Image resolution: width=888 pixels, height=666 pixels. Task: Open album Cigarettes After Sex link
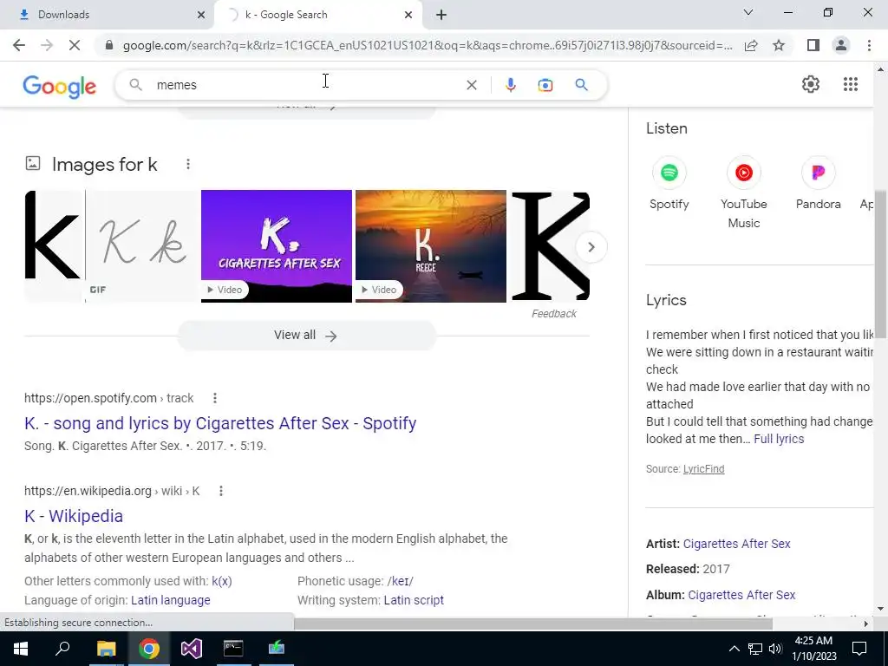click(741, 595)
